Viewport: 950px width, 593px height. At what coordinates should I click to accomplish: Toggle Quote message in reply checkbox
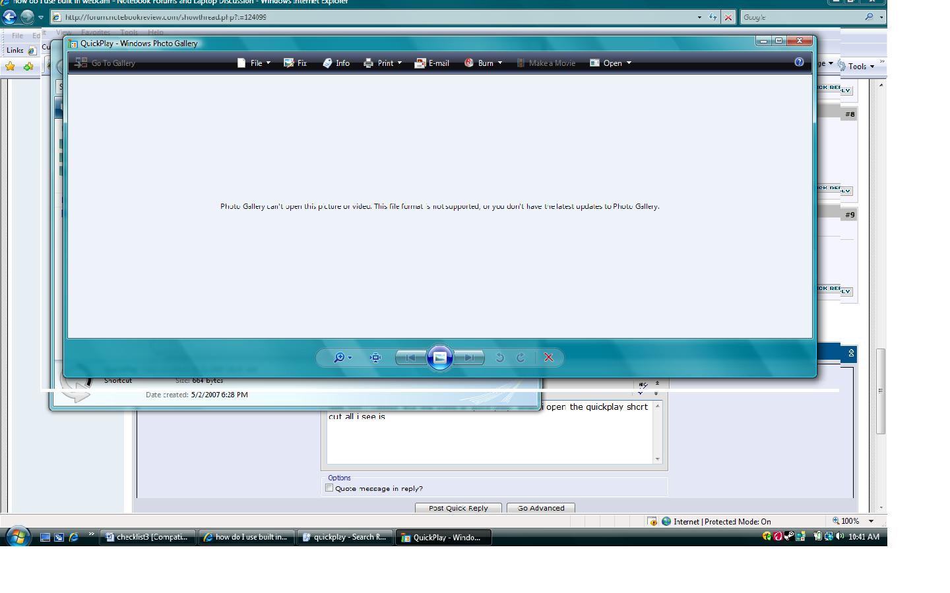tap(329, 488)
